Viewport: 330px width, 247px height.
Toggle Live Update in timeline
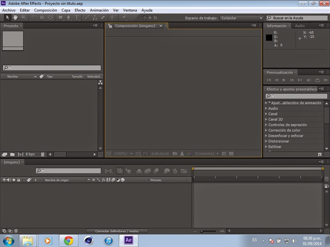coord(120,171)
